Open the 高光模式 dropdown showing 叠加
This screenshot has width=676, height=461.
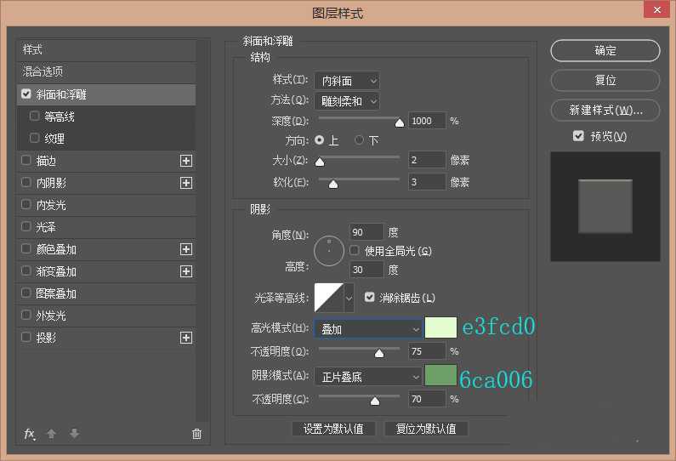367,328
